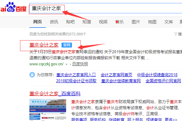182x121 pixels.
Task: Open the 服务机构 sublink
Action: (x=98, y=119)
